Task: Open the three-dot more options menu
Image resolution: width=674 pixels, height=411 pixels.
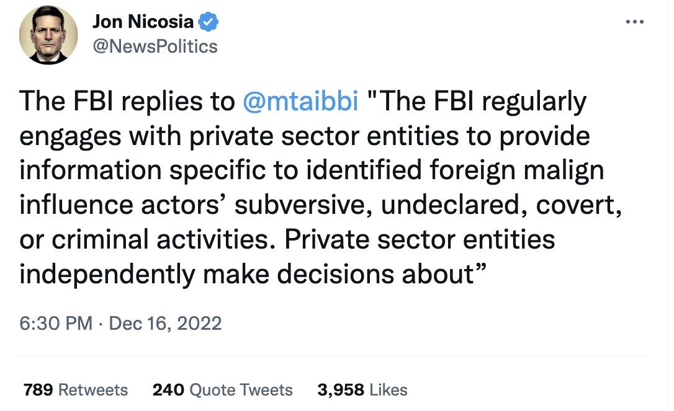Action: click(635, 22)
